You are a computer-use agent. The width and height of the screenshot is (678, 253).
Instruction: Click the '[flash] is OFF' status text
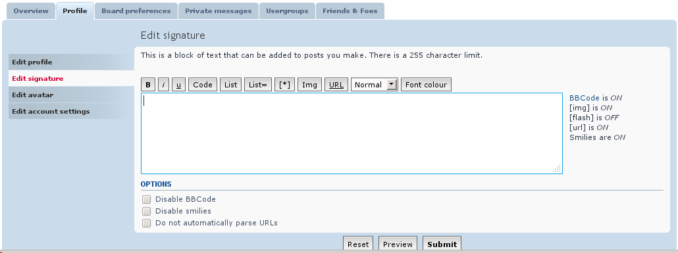point(594,118)
